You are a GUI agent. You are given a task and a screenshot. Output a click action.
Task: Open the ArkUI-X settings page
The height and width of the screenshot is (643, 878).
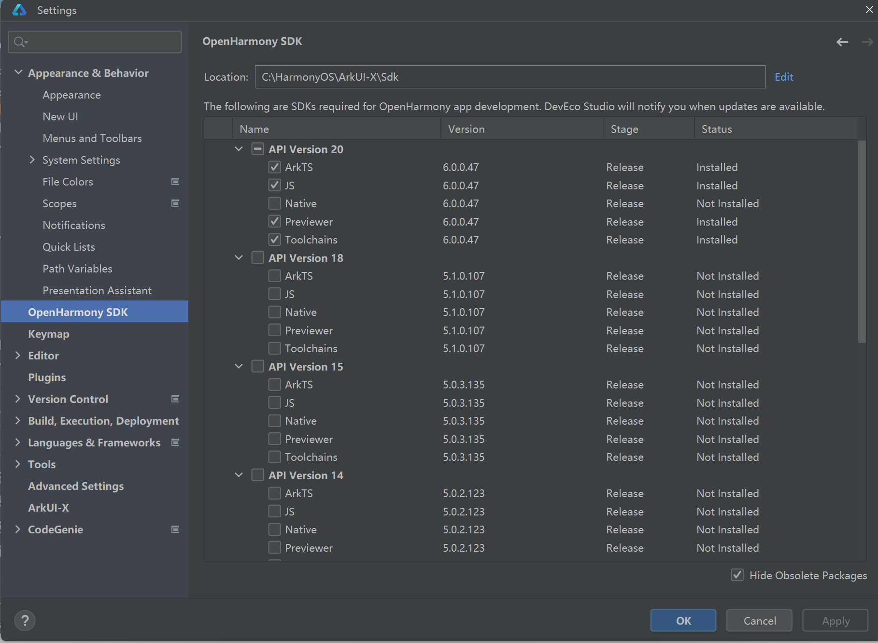pyautogui.click(x=48, y=508)
